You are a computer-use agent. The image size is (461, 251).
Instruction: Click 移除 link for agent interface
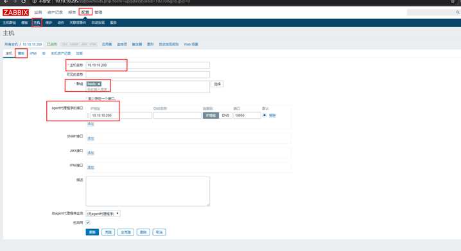pyautogui.click(x=272, y=116)
